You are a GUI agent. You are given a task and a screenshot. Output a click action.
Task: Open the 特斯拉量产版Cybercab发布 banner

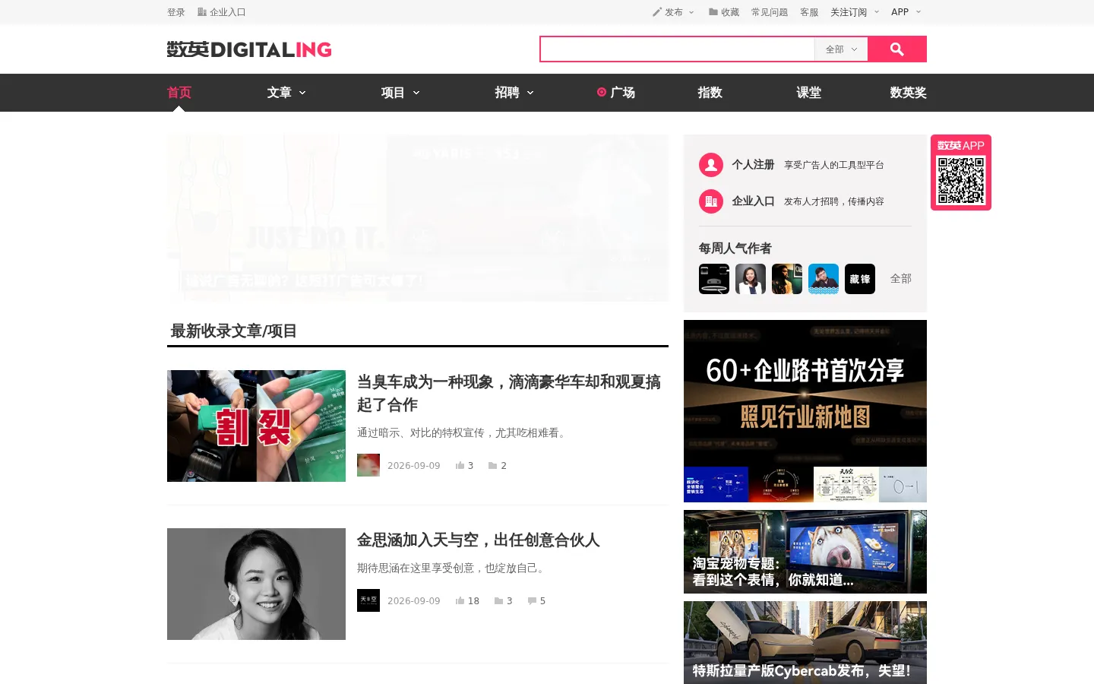(x=805, y=643)
